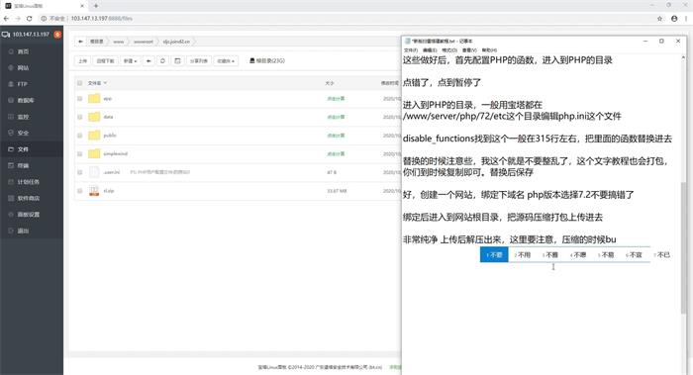Open the data folder name
Image resolution: width=693 pixels, height=375 pixels.
108,117
